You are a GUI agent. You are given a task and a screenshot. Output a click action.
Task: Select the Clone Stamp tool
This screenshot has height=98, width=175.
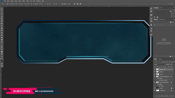(x=2, y=28)
